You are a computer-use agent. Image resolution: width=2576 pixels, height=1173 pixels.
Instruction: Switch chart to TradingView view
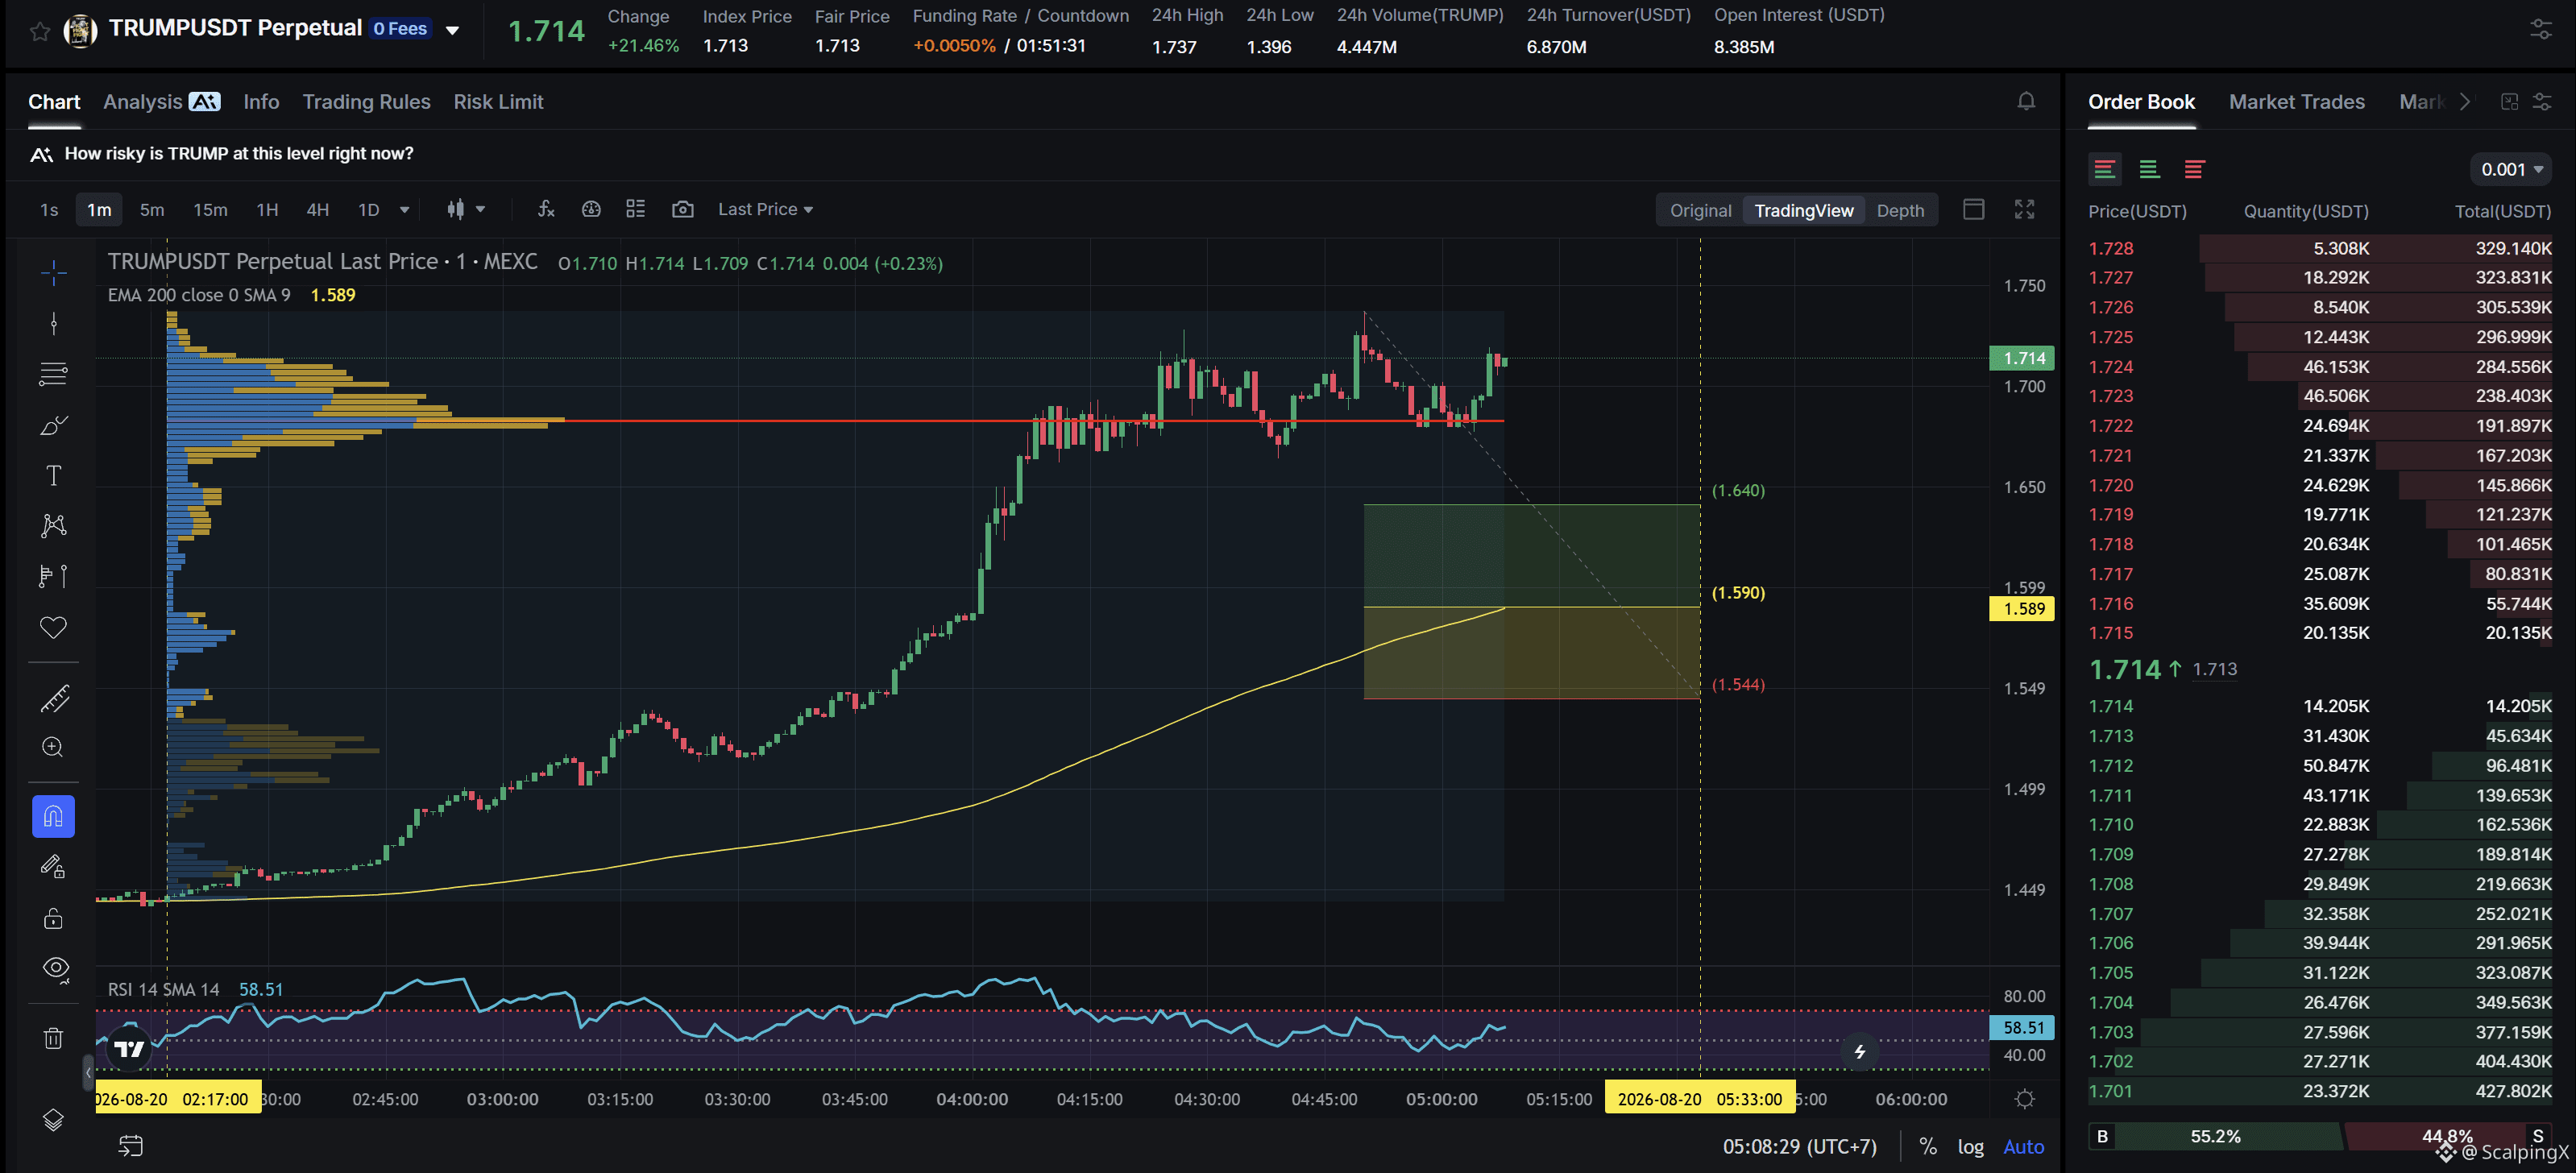coord(1804,210)
